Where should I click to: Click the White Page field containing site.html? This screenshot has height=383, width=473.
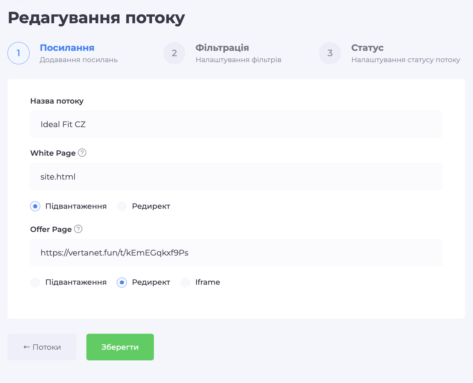pyautogui.click(x=236, y=176)
